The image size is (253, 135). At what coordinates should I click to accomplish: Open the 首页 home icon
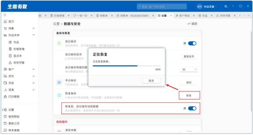(5, 22)
